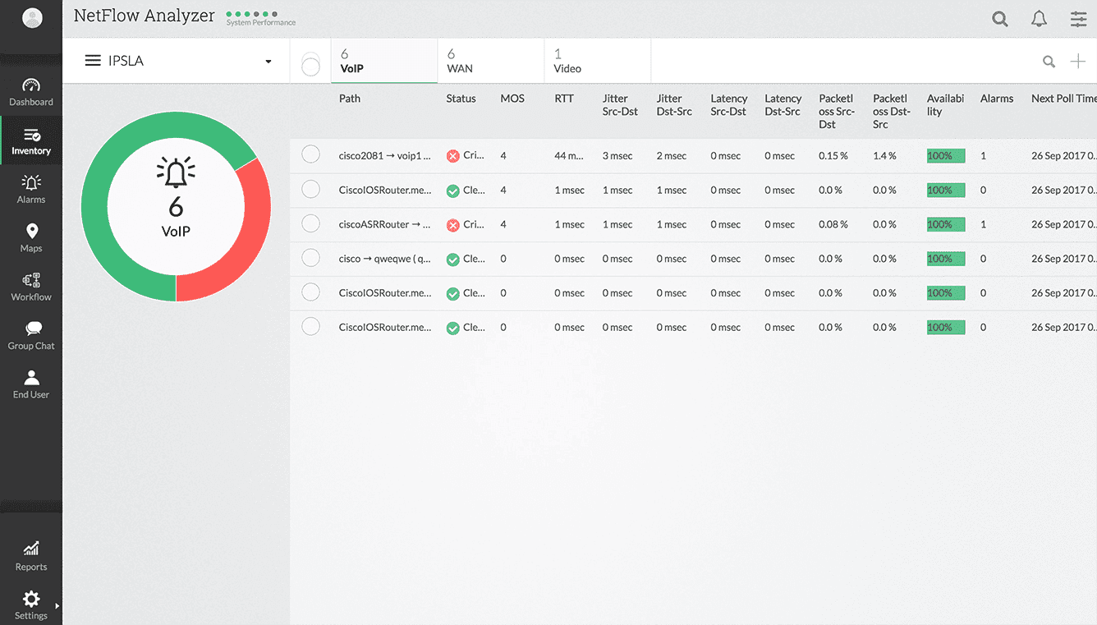
Task: Add a new monitor with plus button
Action: 1077,61
